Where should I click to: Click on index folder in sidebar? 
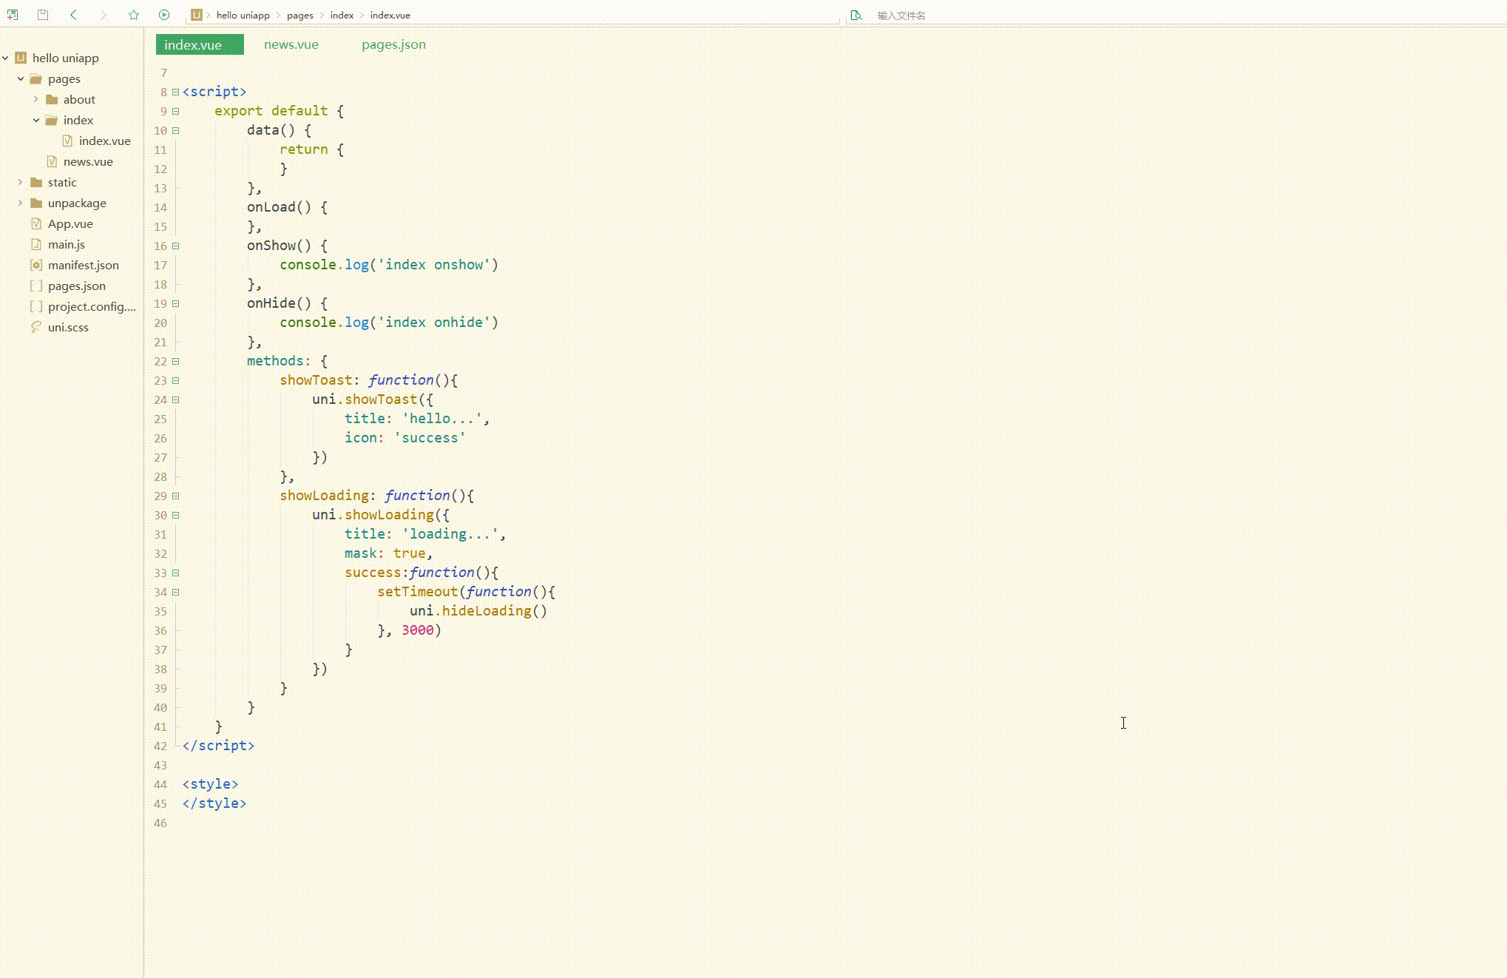[78, 120]
